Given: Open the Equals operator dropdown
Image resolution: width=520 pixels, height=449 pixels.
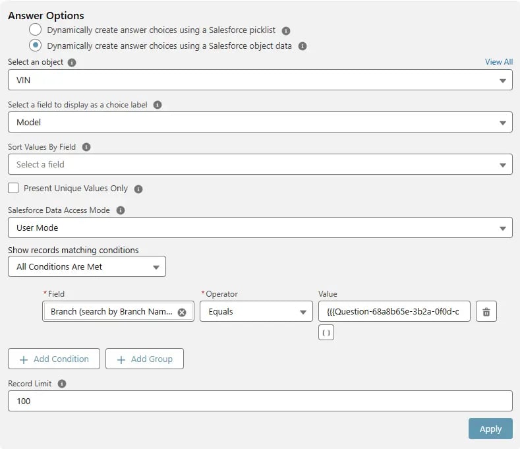Looking at the screenshot, I should coord(256,311).
